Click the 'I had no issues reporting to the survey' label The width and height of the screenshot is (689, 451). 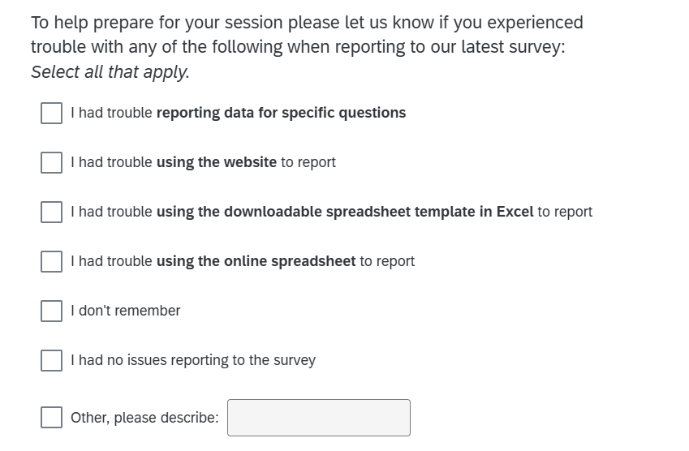(193, 360)
